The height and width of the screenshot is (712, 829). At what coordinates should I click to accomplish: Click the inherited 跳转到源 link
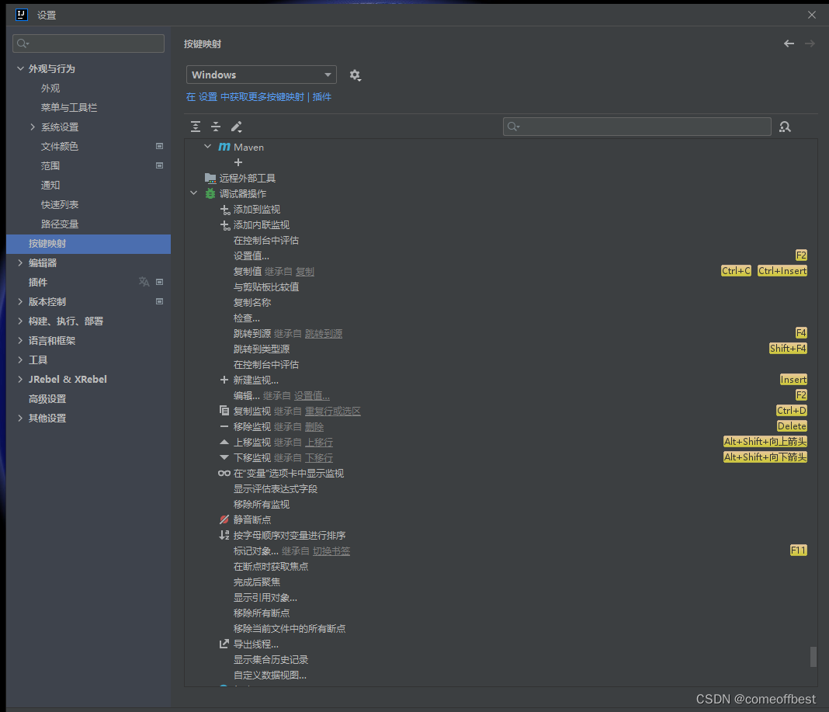pyautogui.click(x=324, y=334)
